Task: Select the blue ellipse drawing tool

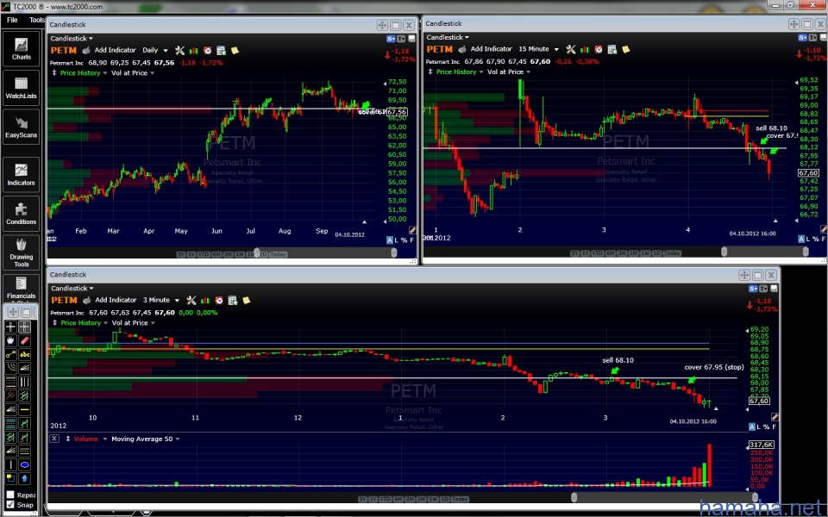Action: click(24, 464)
